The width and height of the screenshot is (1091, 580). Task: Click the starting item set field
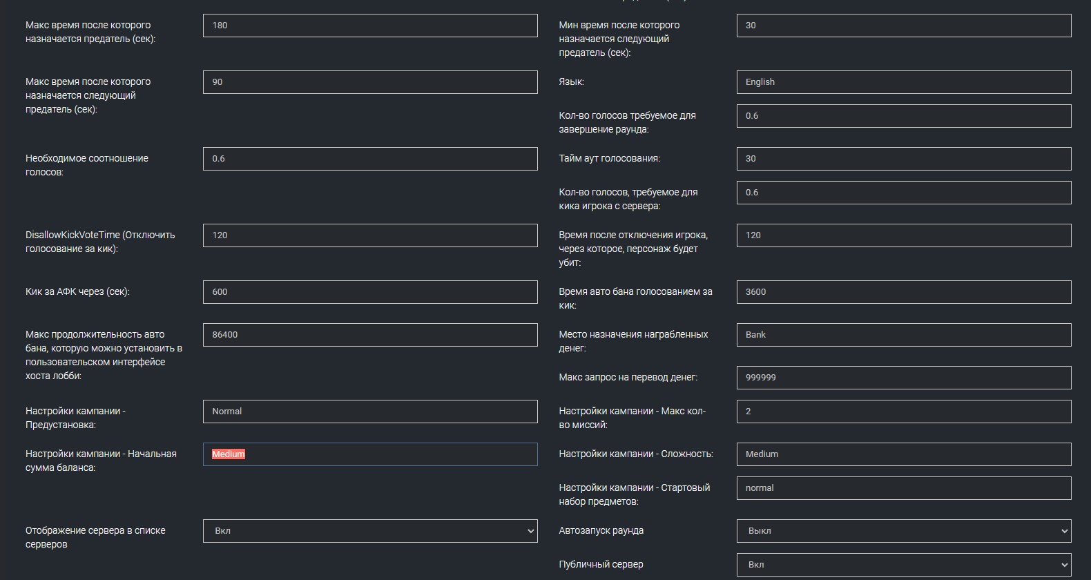pos(903,488)
